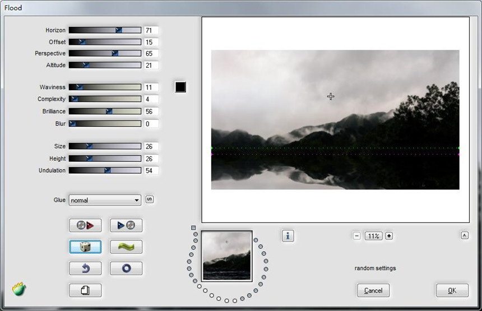Zoom in with the plus button
The height and width of the screenshot is (311, 482).
coord(389,236)
